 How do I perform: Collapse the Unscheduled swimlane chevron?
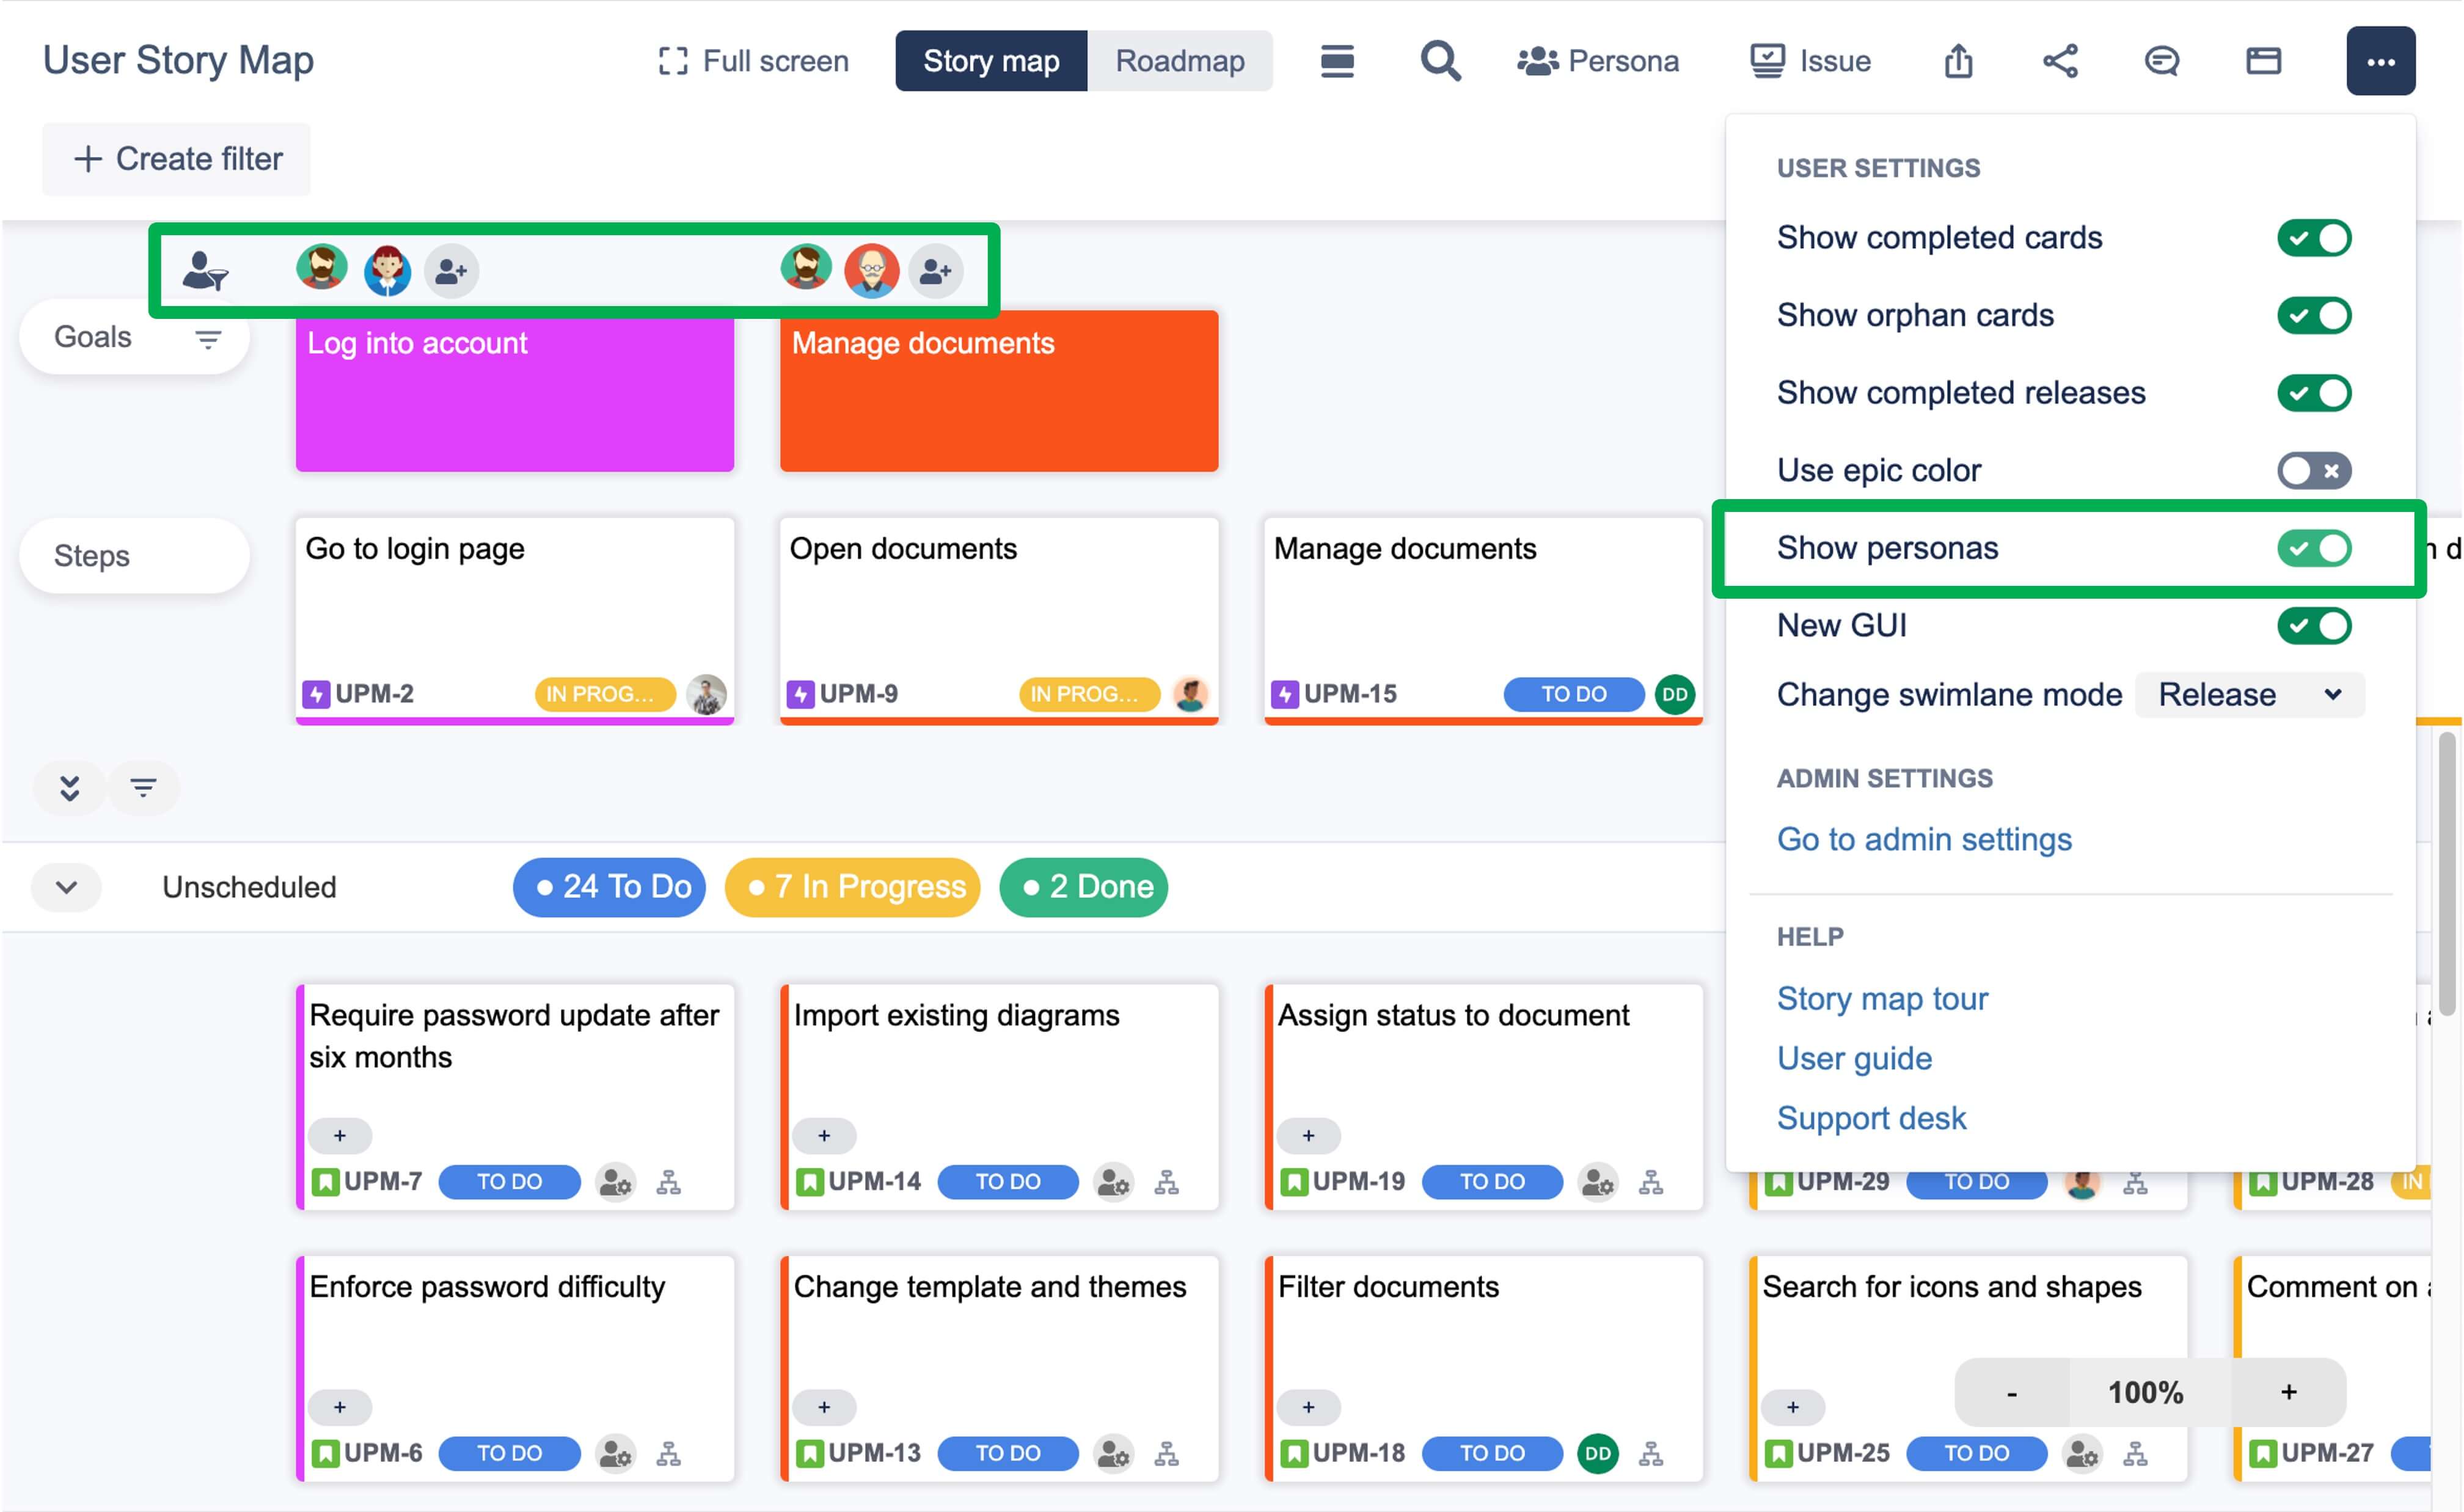(x=66, y=887)
